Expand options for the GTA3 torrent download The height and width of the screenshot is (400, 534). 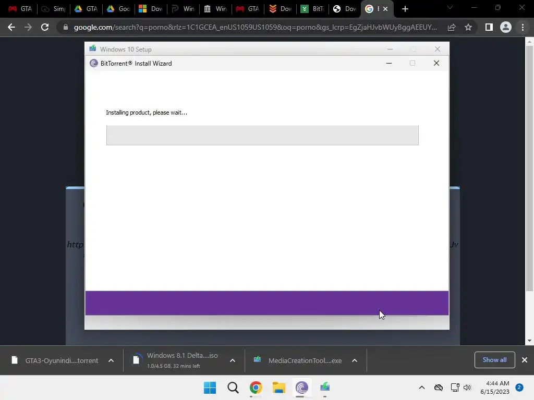pyautogui.click(x=111, y=360)
